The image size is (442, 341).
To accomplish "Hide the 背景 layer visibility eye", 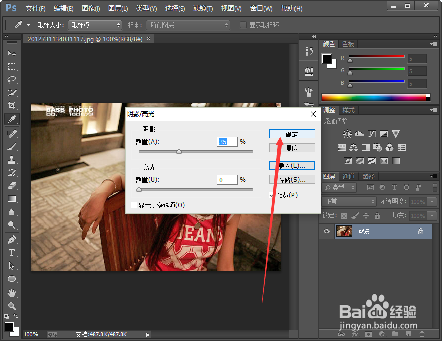I will coord(327,231).
